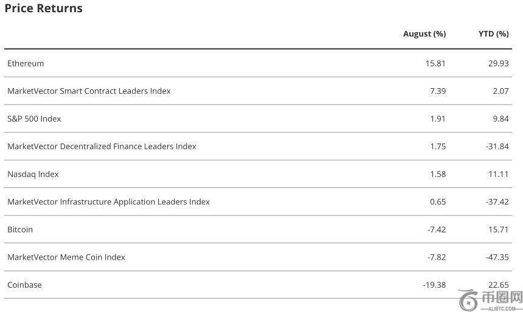Select Ethereum's YTD value 29.93
The width and height of the screenshot is (523, 312).
[x=498, y=63]
